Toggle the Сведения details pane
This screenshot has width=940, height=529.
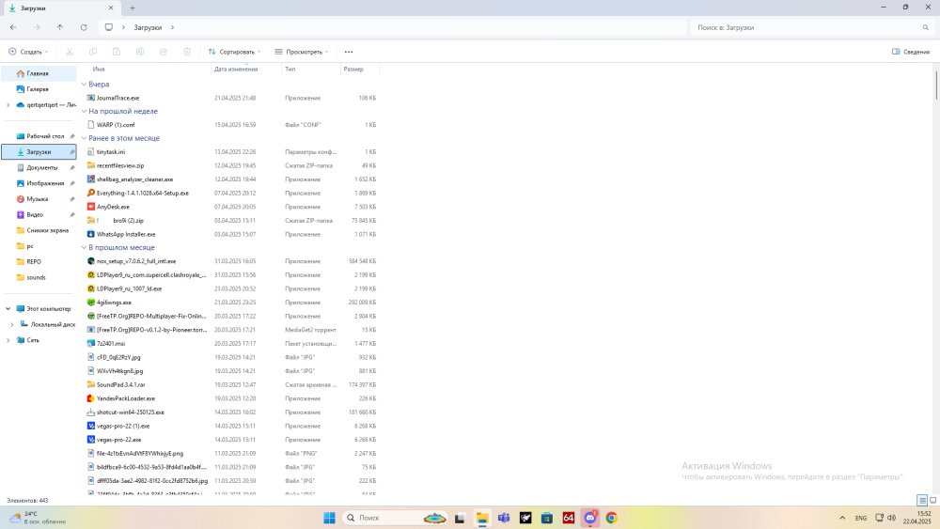pyautogui.click(x=911, y=52)
